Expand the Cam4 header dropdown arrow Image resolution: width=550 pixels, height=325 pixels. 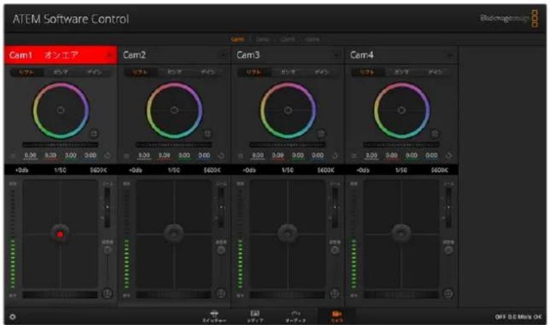click(x=450, y=55)
